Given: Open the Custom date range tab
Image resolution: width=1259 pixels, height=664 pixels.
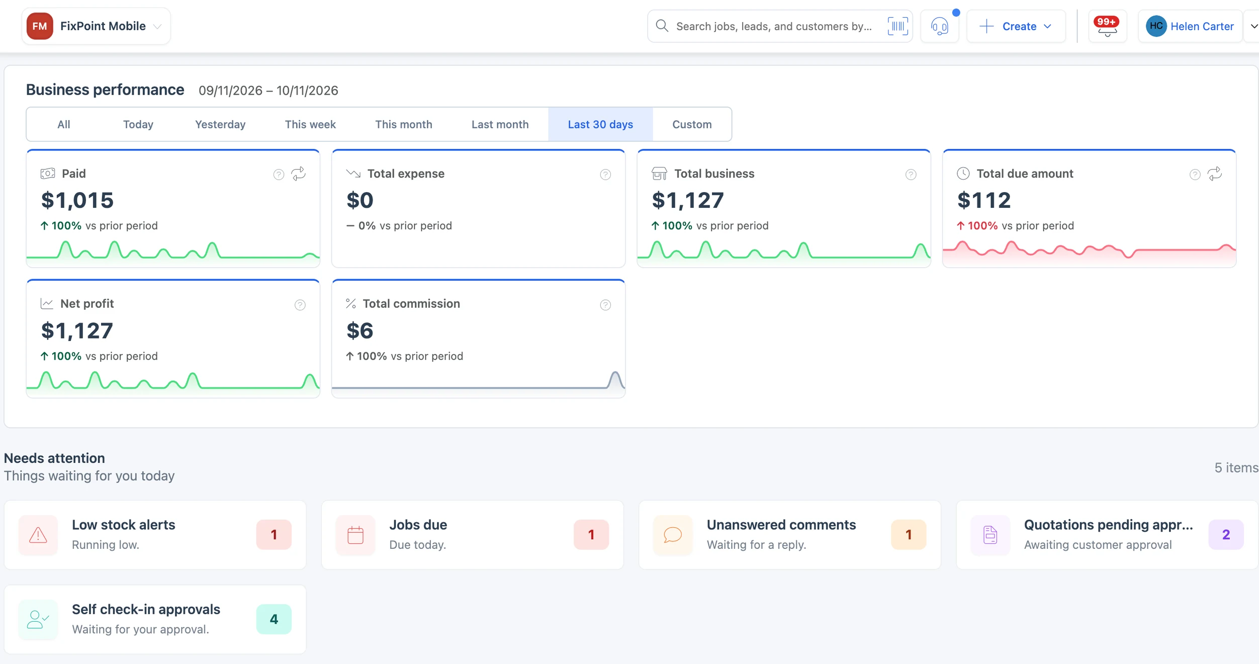Looking at the screenshot, I should pyautogui.click(x=692, y=124).
